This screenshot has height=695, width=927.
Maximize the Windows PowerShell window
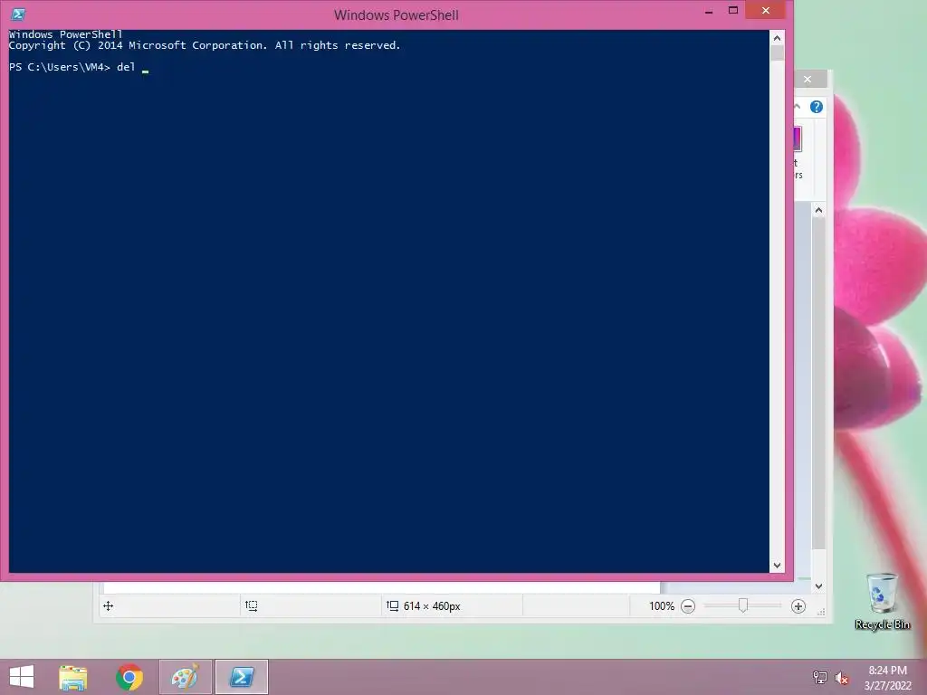733,11
